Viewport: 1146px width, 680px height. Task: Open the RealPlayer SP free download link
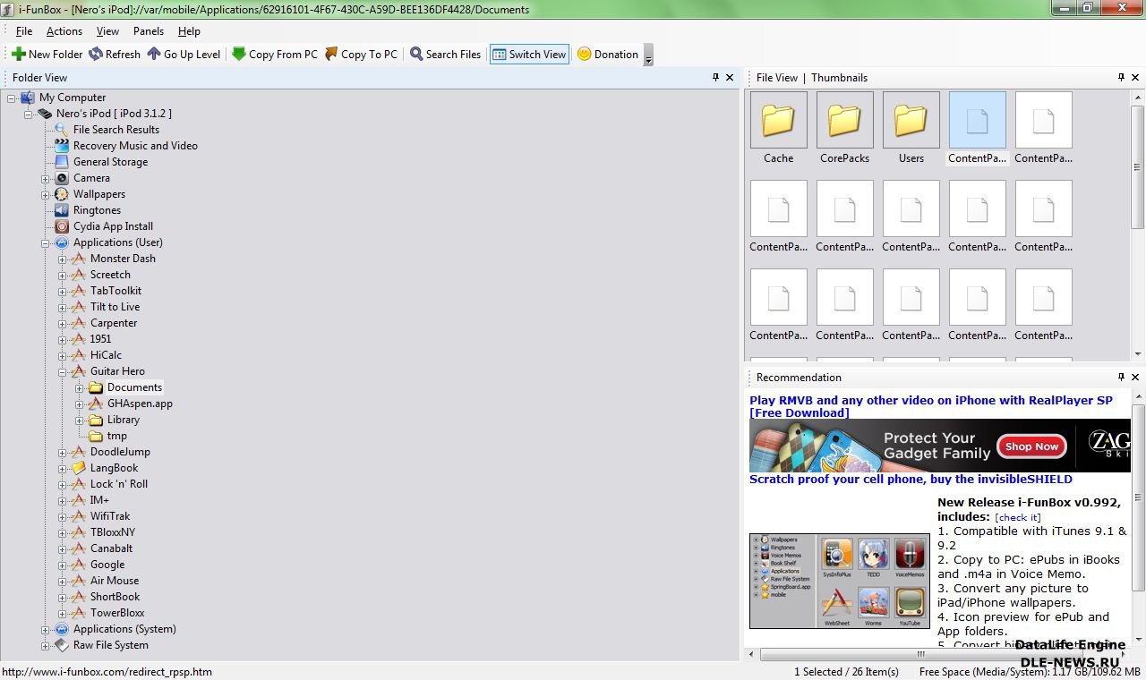931,406
